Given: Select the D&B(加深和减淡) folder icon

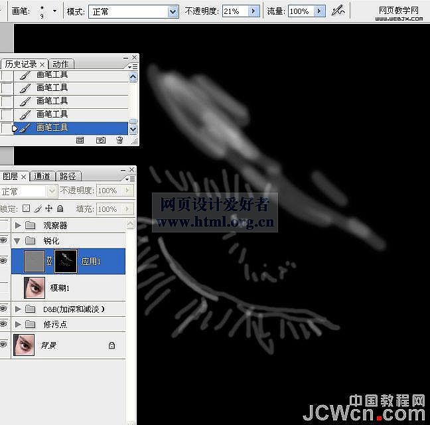Looking at the screenshot, I should pyautogui.click(x=30, y=309).
